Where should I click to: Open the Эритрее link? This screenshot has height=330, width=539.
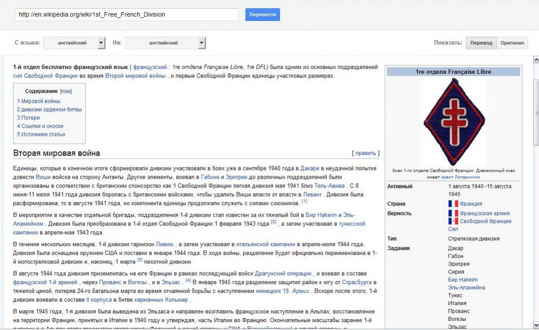click(x=237, y=177)
